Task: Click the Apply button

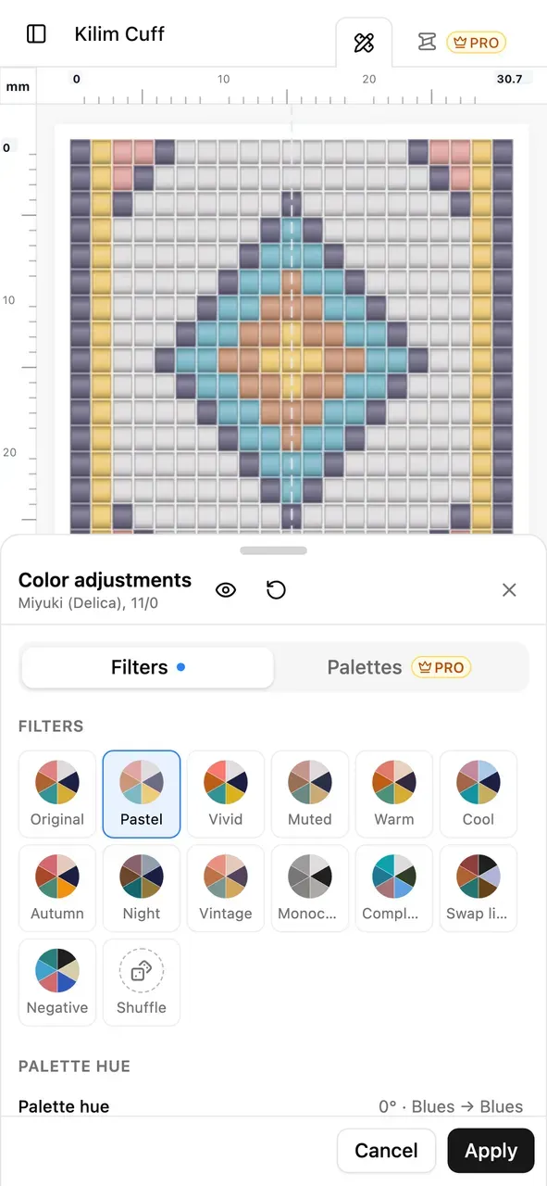Action: [491, 1151]
